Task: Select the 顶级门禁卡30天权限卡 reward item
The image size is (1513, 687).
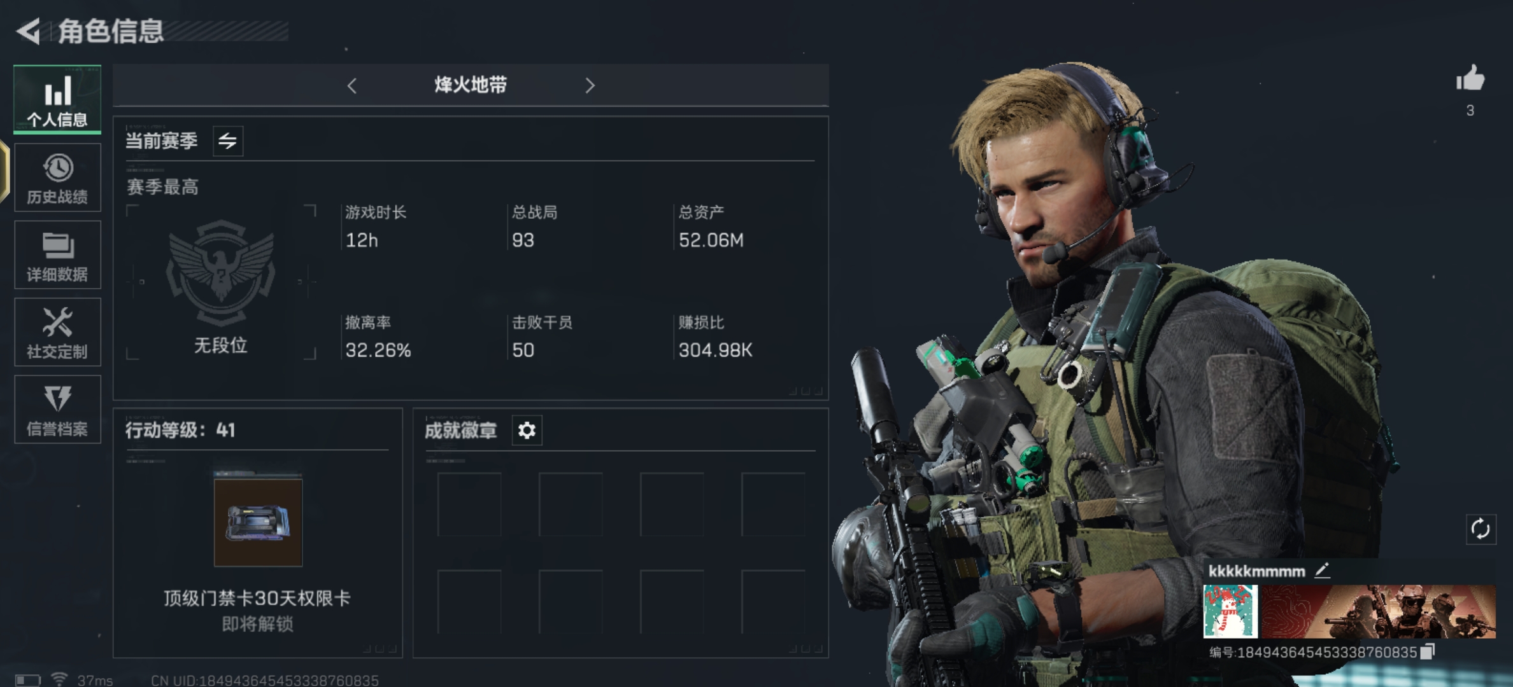Action: click(258, 522)
